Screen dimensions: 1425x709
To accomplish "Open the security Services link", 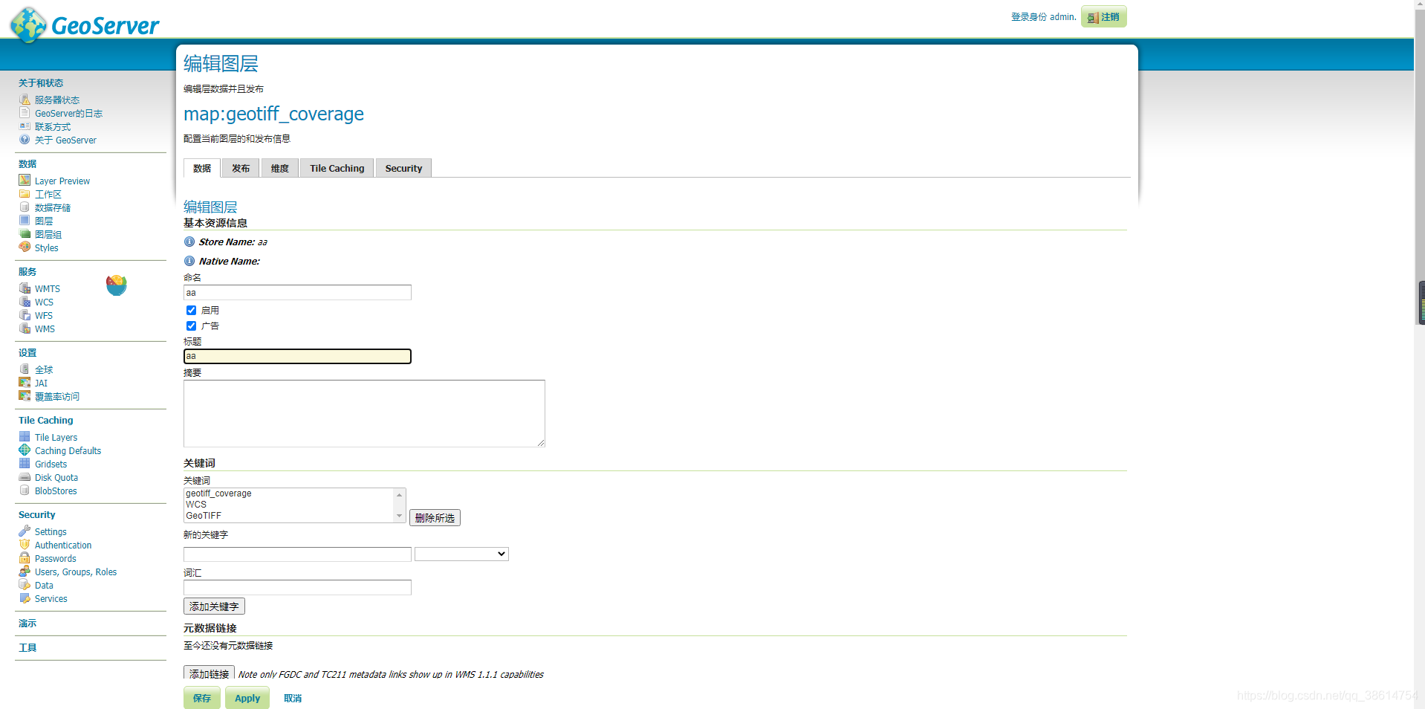I will tap(51, 598).
